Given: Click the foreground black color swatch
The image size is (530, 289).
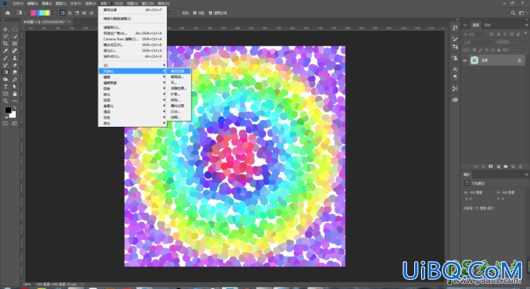Looking at the screenshot, I should 8,110.
